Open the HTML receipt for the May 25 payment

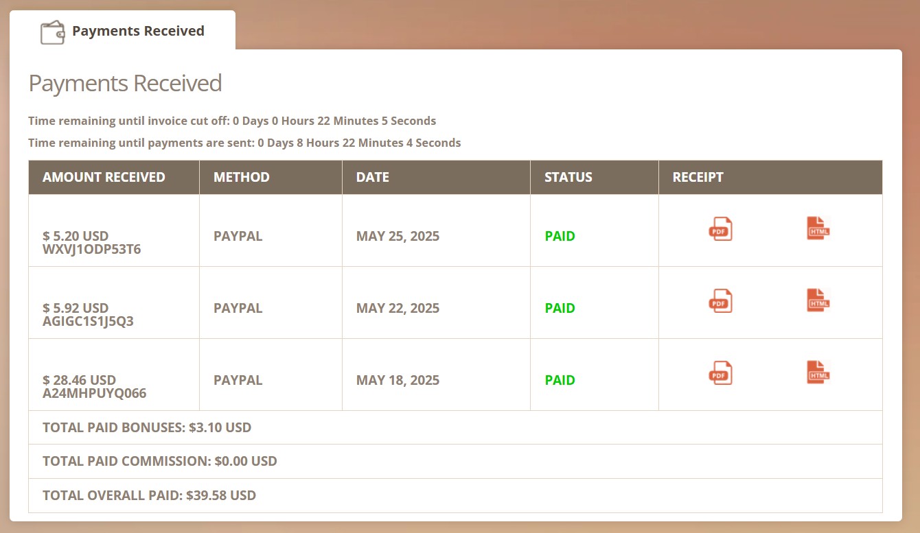[817, 229]
